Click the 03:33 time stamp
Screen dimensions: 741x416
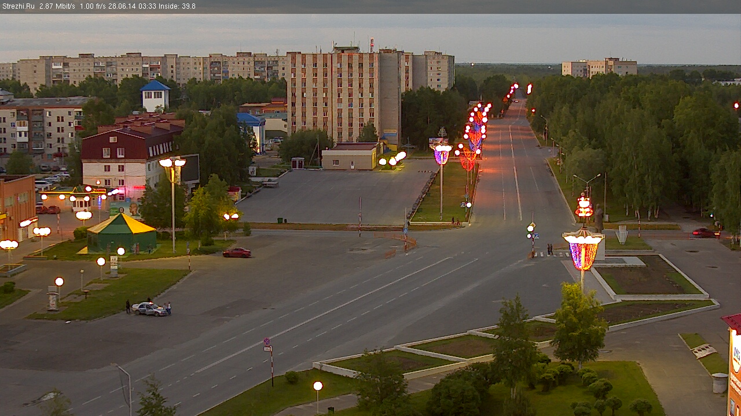pyautogui.click(x=148, y=6)
